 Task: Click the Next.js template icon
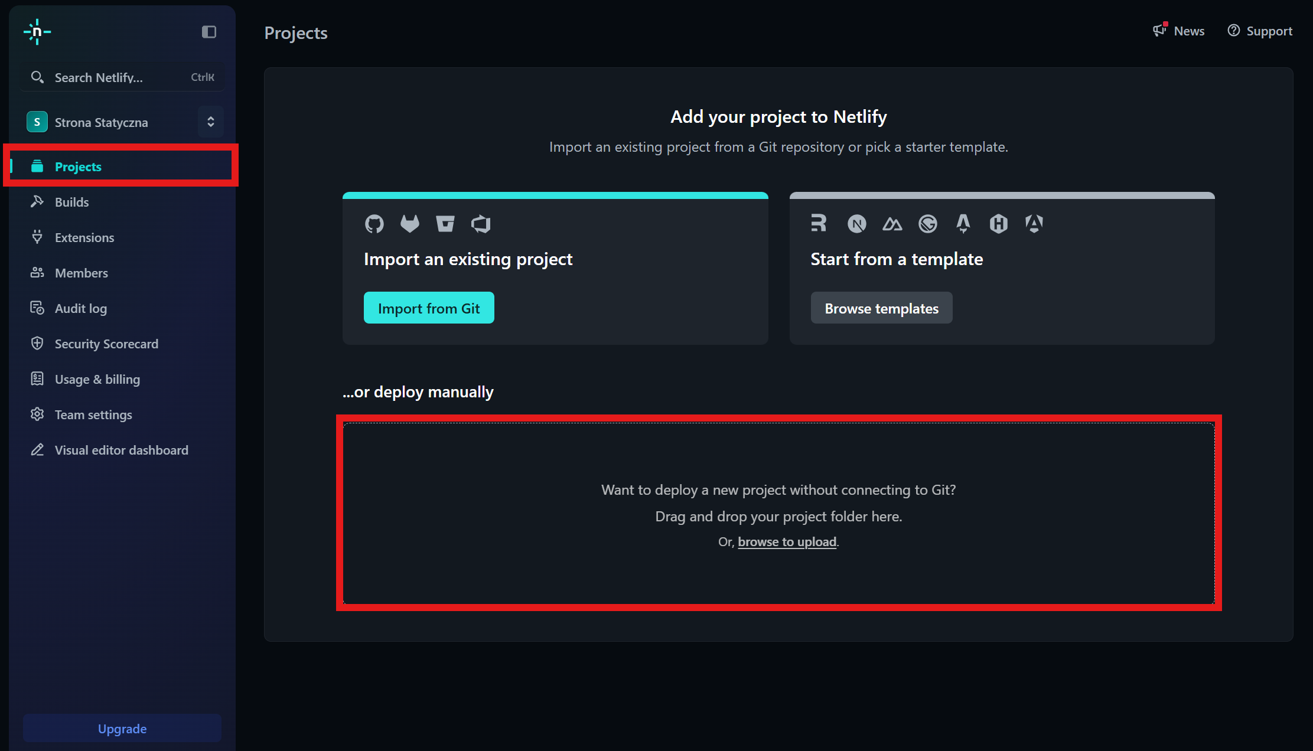(x=857, y=224)
